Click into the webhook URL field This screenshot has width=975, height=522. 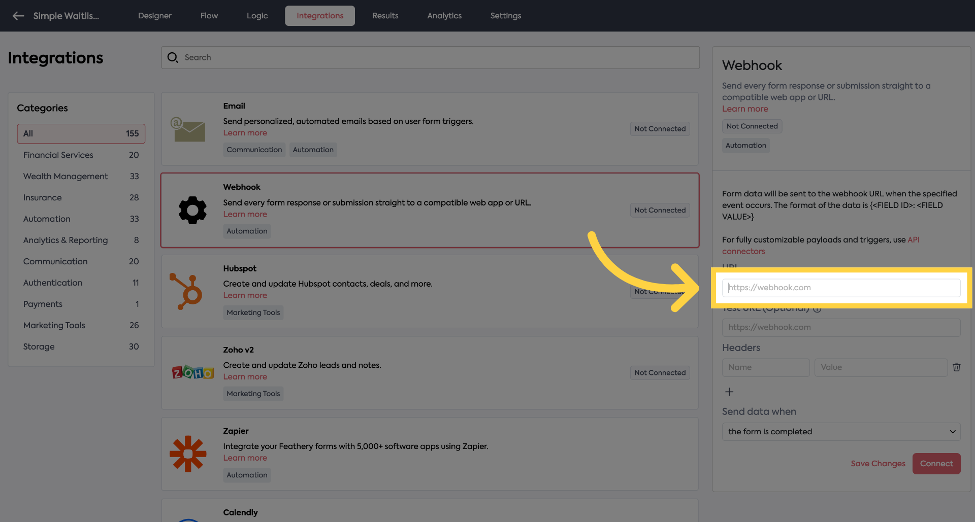[841, 288]
